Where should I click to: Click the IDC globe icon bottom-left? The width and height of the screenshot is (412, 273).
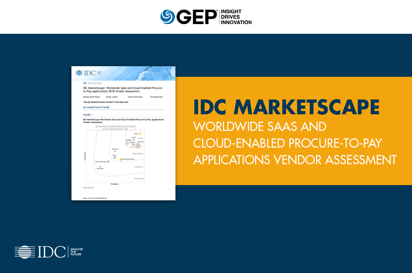point(25,252)
